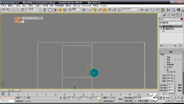Viewport: 184px width, 104px height.
Task: Open the selection filter dropdown in toolbar
Action: pos(32,9)
